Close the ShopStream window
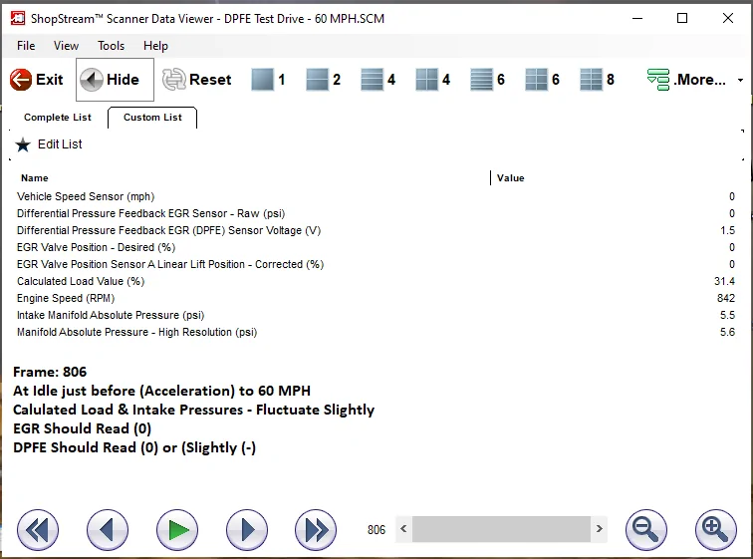 tap(727, 18)
